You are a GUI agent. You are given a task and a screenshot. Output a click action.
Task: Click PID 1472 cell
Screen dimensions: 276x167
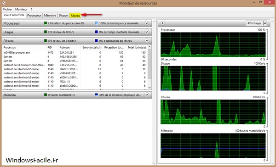coord(51,52)
